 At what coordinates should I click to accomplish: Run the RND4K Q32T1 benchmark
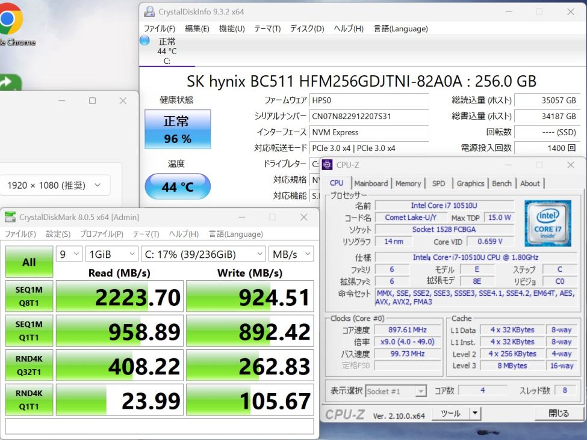(29, 365)
